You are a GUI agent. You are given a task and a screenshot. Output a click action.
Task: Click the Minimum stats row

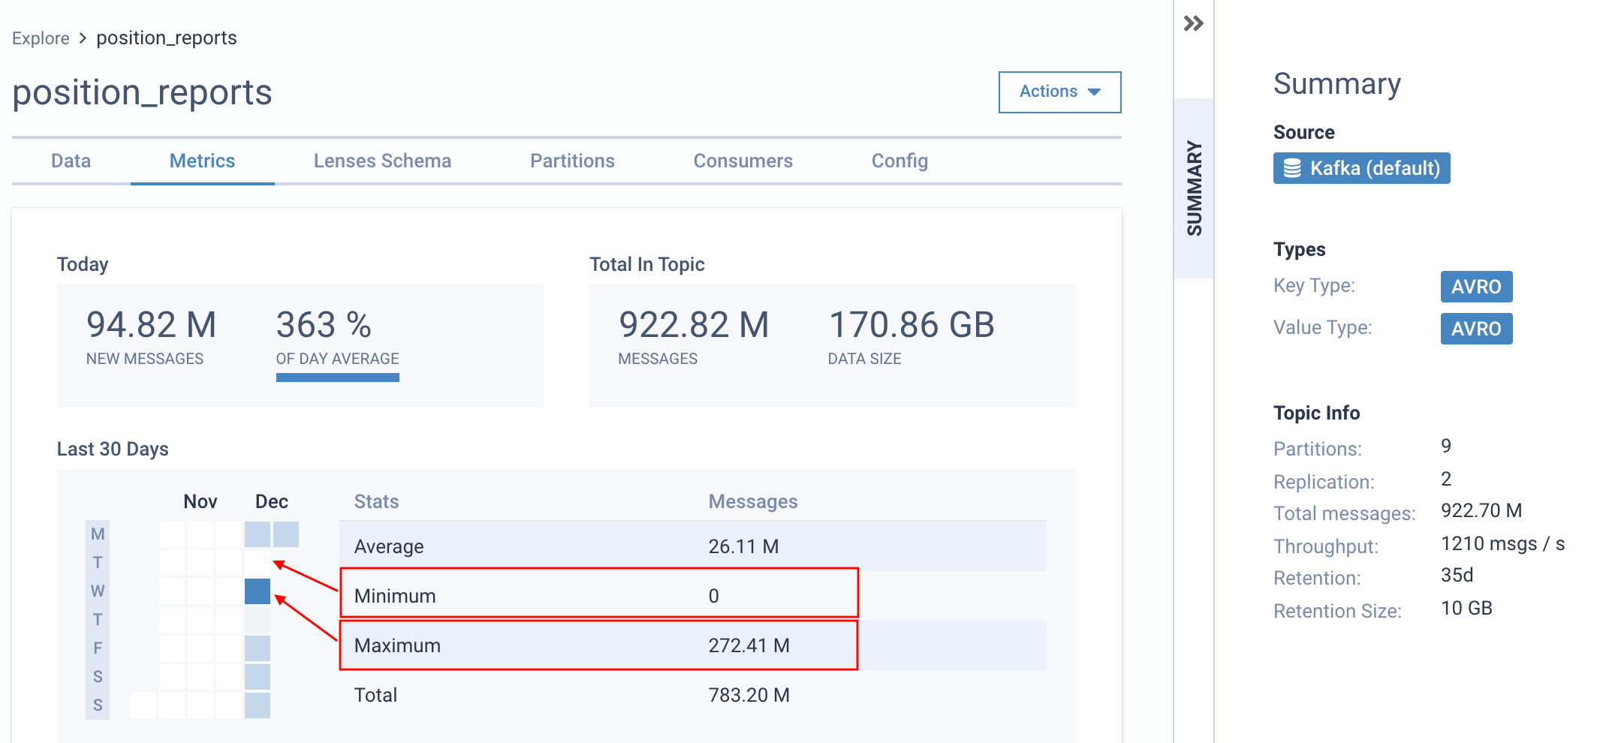[598, 596]
